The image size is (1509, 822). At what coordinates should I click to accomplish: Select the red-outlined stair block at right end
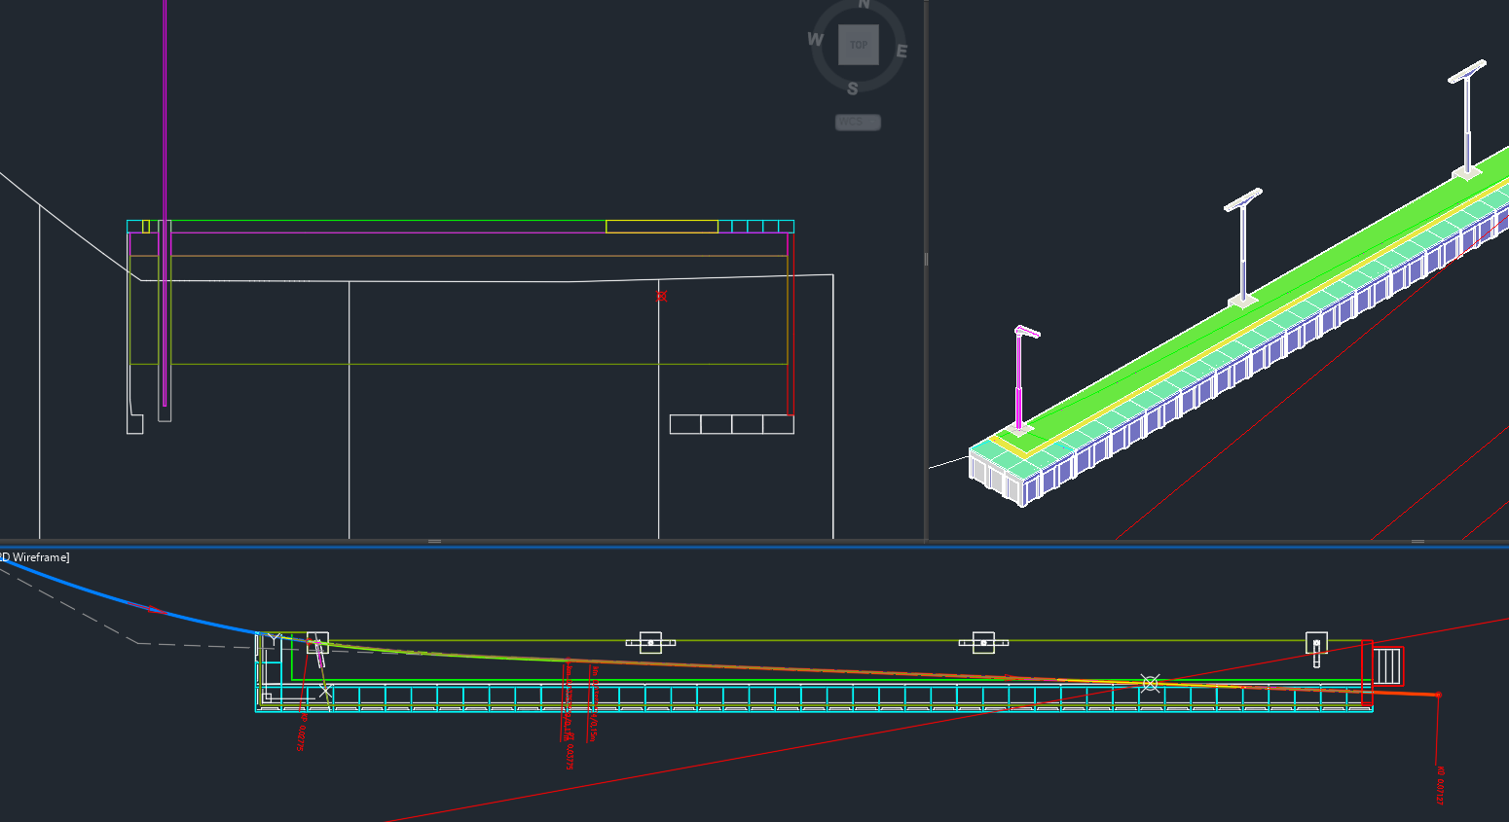(x=1388, y=666)
